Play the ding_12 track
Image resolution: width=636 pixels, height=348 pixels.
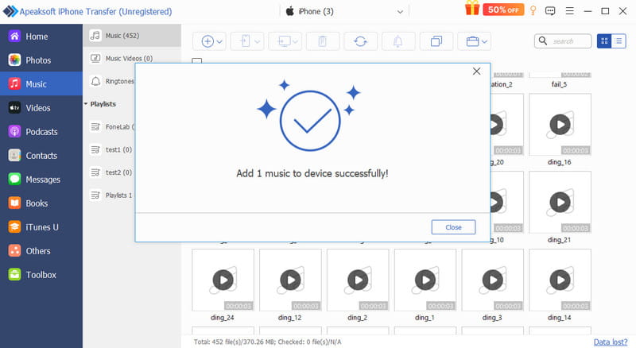point(290,280)
